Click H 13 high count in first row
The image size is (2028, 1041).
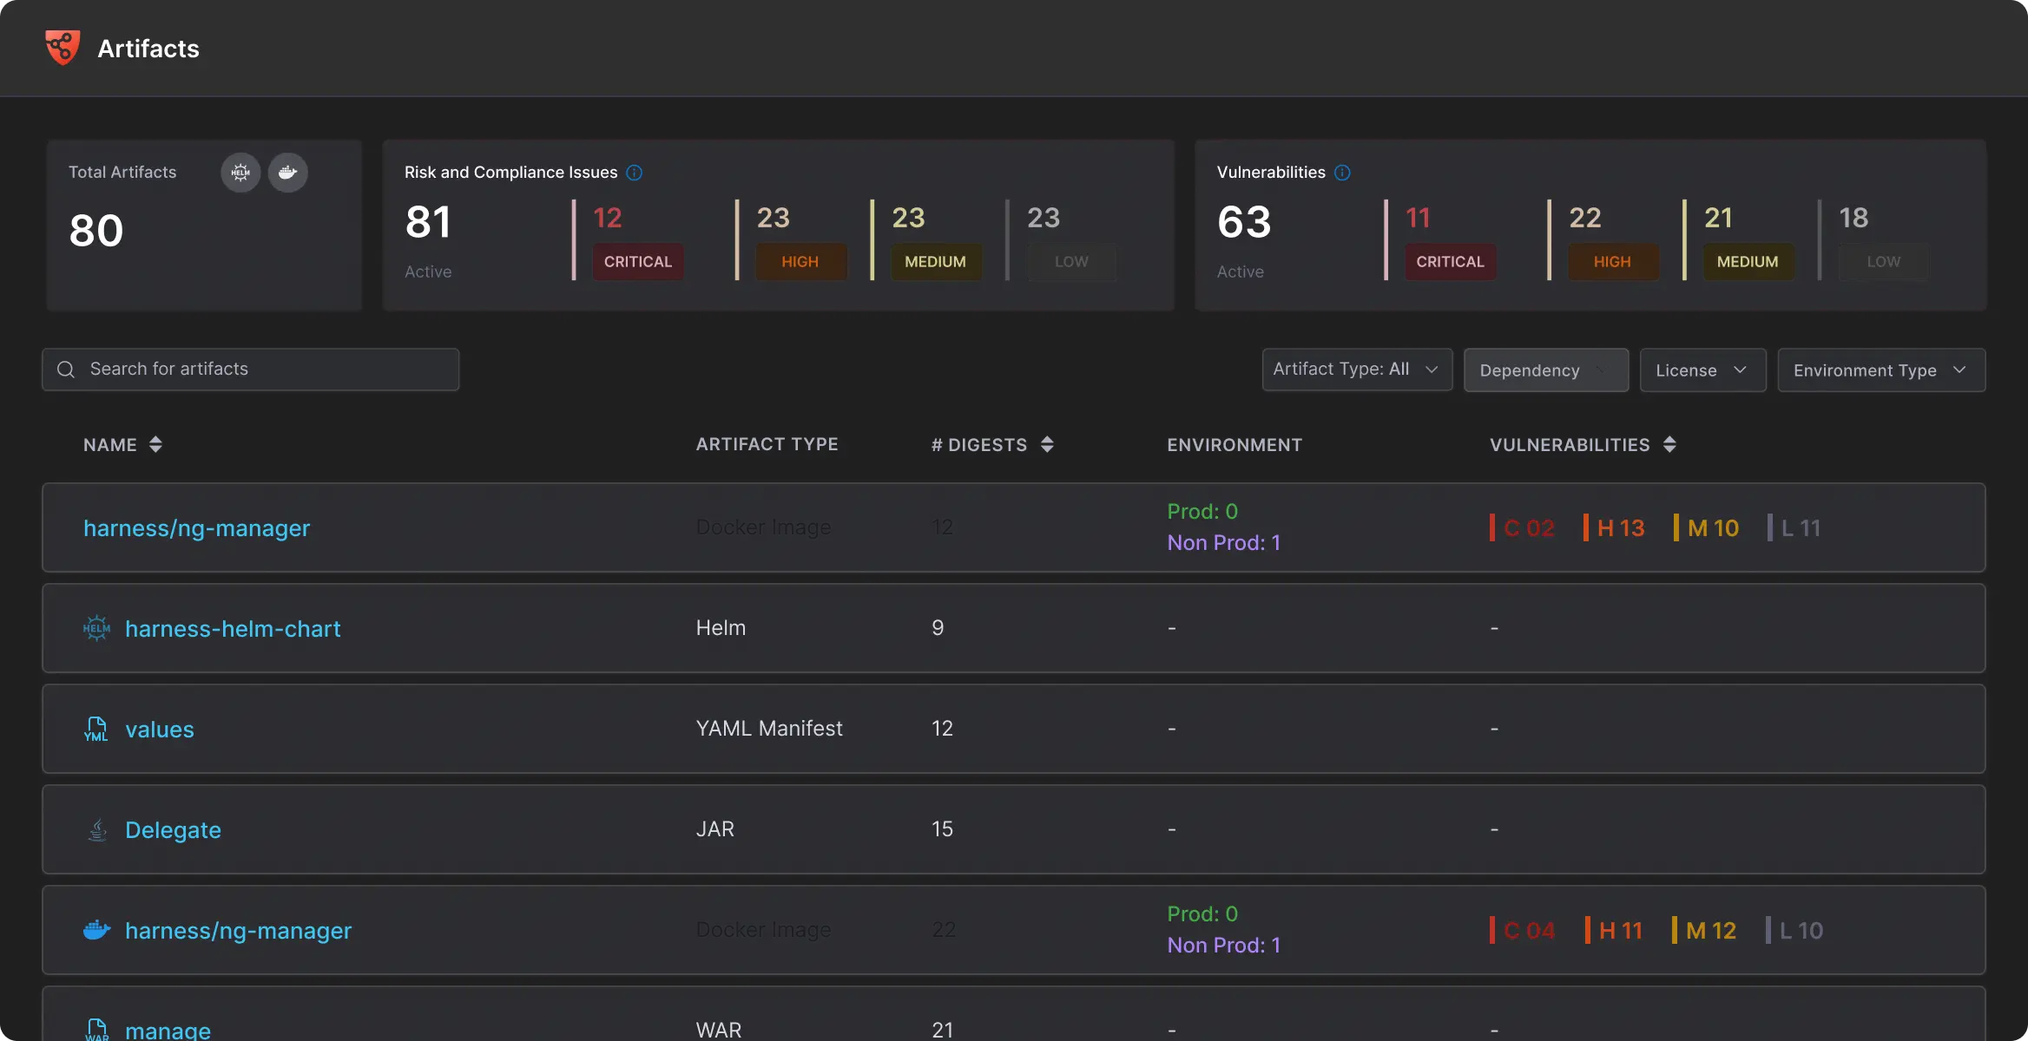pos(1615,527)
